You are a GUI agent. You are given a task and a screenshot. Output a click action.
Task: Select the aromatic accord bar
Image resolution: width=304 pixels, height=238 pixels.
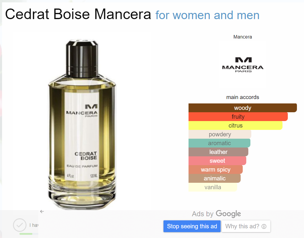tap(219, 143)
